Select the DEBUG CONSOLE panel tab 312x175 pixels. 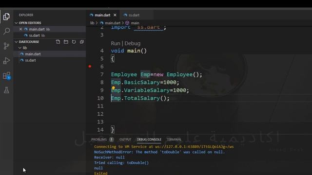point(149,140)
